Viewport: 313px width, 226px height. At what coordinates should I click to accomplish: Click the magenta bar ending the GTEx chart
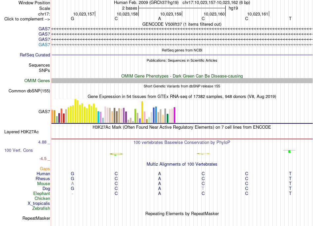click(175, 115)
